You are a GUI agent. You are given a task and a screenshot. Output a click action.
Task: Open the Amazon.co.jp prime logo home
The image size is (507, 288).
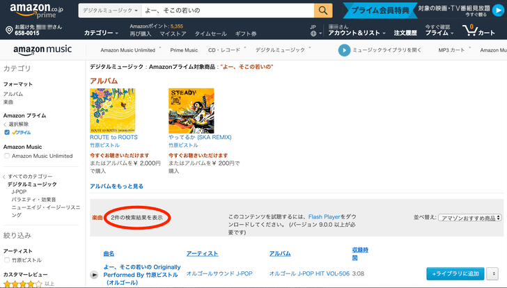tap(36, 10)
